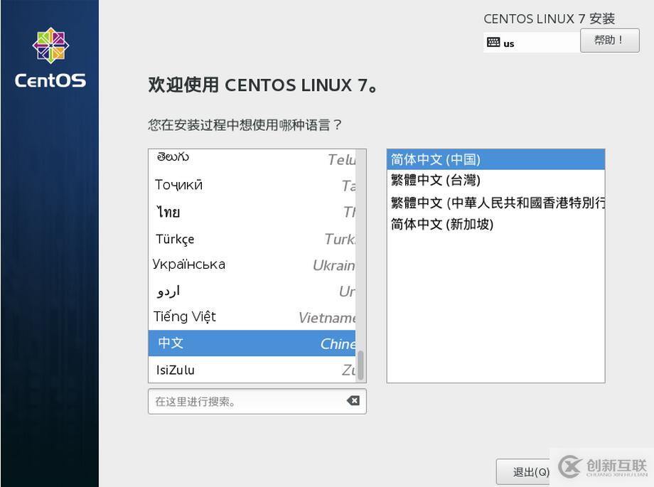Focus the language search field
Image resolution: width=654 pixels, height=487 pixels.
[x=257, y=402]
